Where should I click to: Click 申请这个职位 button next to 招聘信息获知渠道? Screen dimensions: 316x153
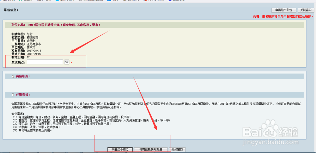point(120,150)
